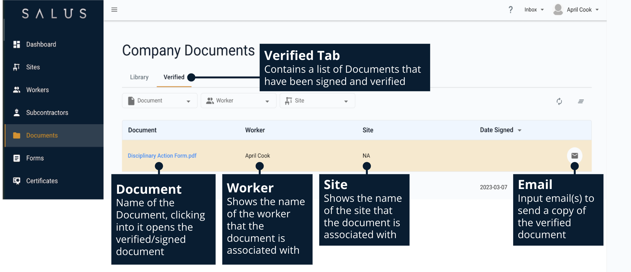
Task: Navigate to Subcontractors
Action: 47,112
